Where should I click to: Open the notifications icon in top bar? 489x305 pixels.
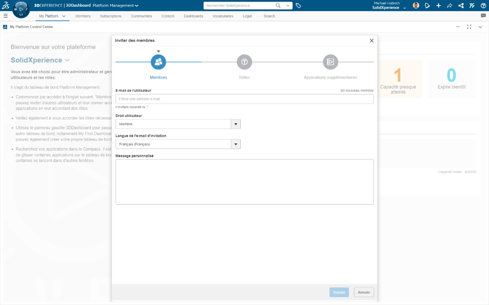pos(427,6)
